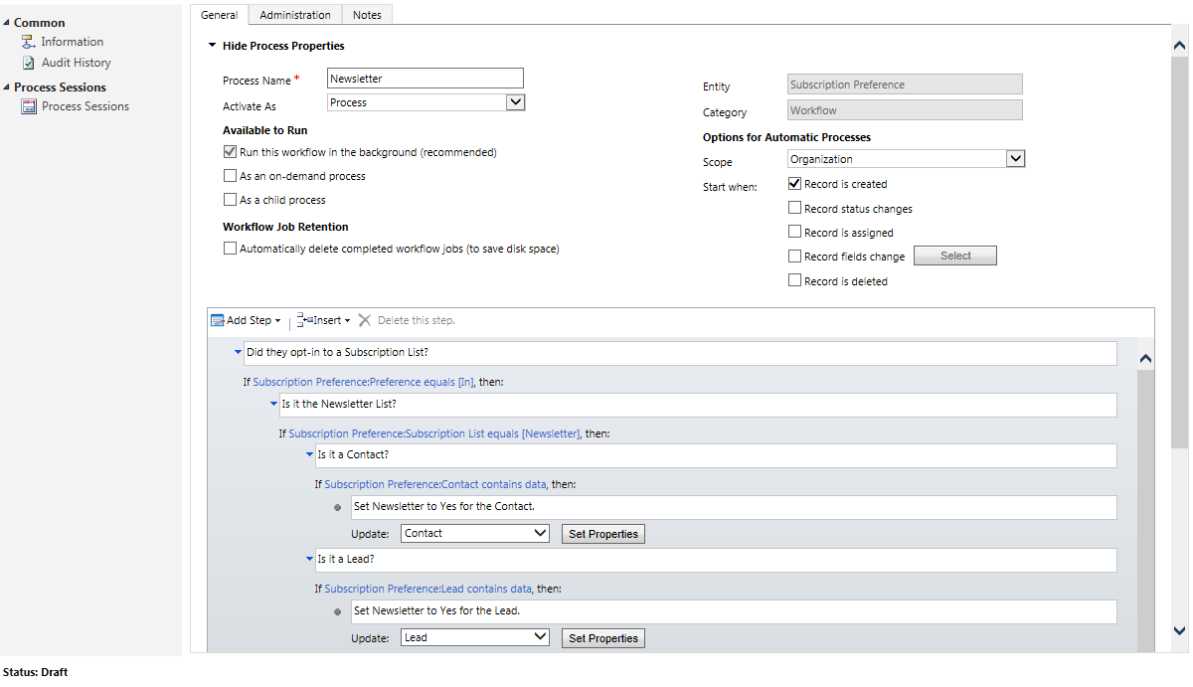Screen dimensions: 1193x687
Task: Open the Activate As dropdown
Action: click(x=515, y=102)
